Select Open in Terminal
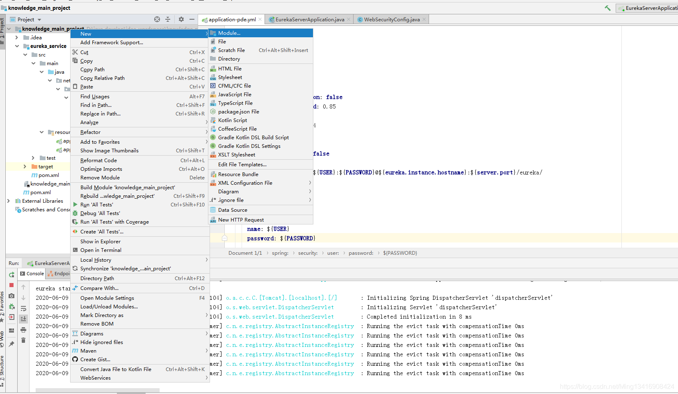The width and height of the screenshot is (678, 394). click(139, 250)
